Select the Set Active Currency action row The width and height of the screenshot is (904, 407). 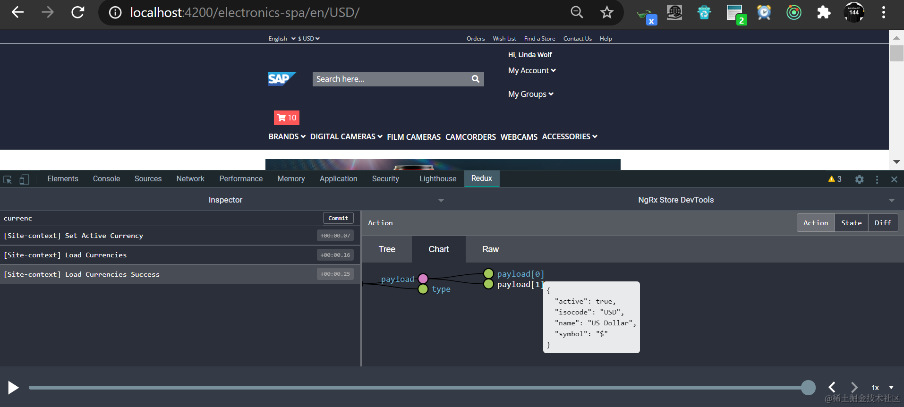coord(180,236)
